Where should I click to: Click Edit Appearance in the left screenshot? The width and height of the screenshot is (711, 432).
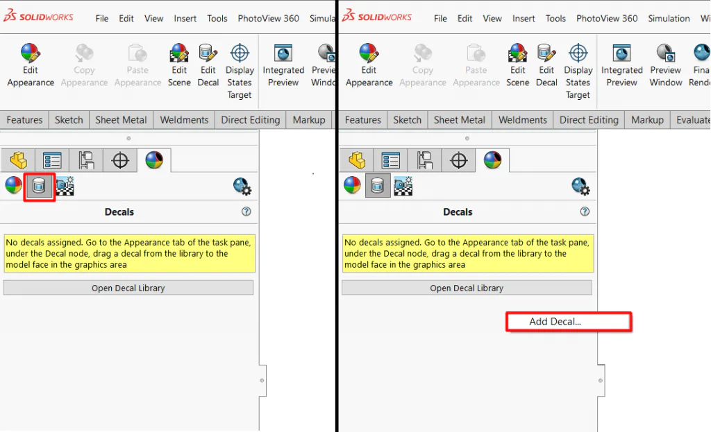(x=31, y=64)
